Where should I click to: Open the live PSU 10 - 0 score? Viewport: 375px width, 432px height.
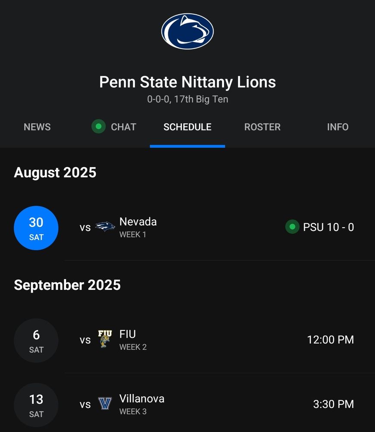pos(328,227)
